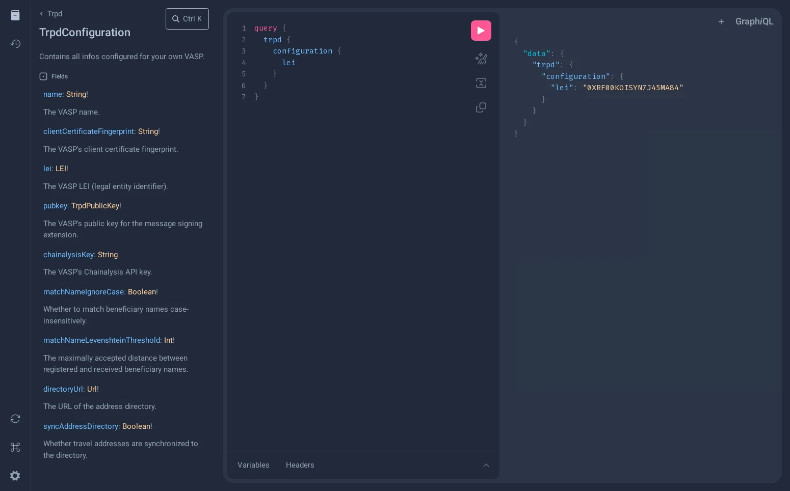790x491 pixels.
Task: View the String type next to clientCertificateFingerprint
Action: click(148, 131)
